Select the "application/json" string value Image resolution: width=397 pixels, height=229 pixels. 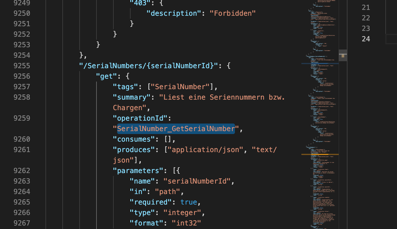(x=205, y=149)
